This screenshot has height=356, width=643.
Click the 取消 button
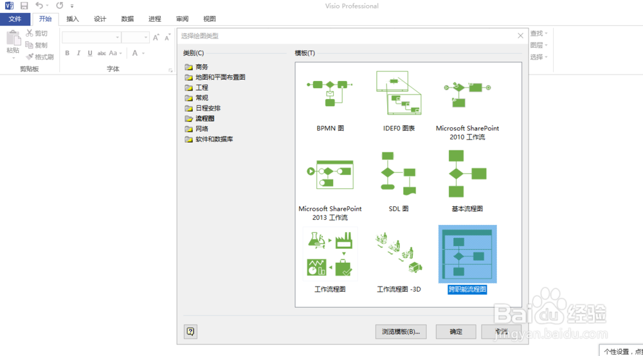point(501,332)
